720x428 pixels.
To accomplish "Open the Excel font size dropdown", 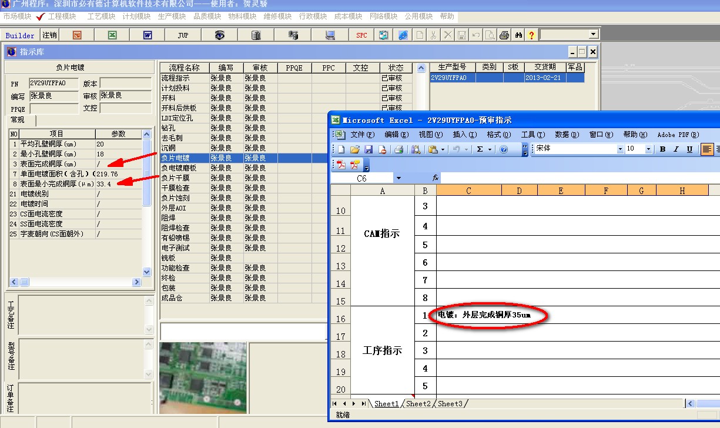I will coord(648,149).
